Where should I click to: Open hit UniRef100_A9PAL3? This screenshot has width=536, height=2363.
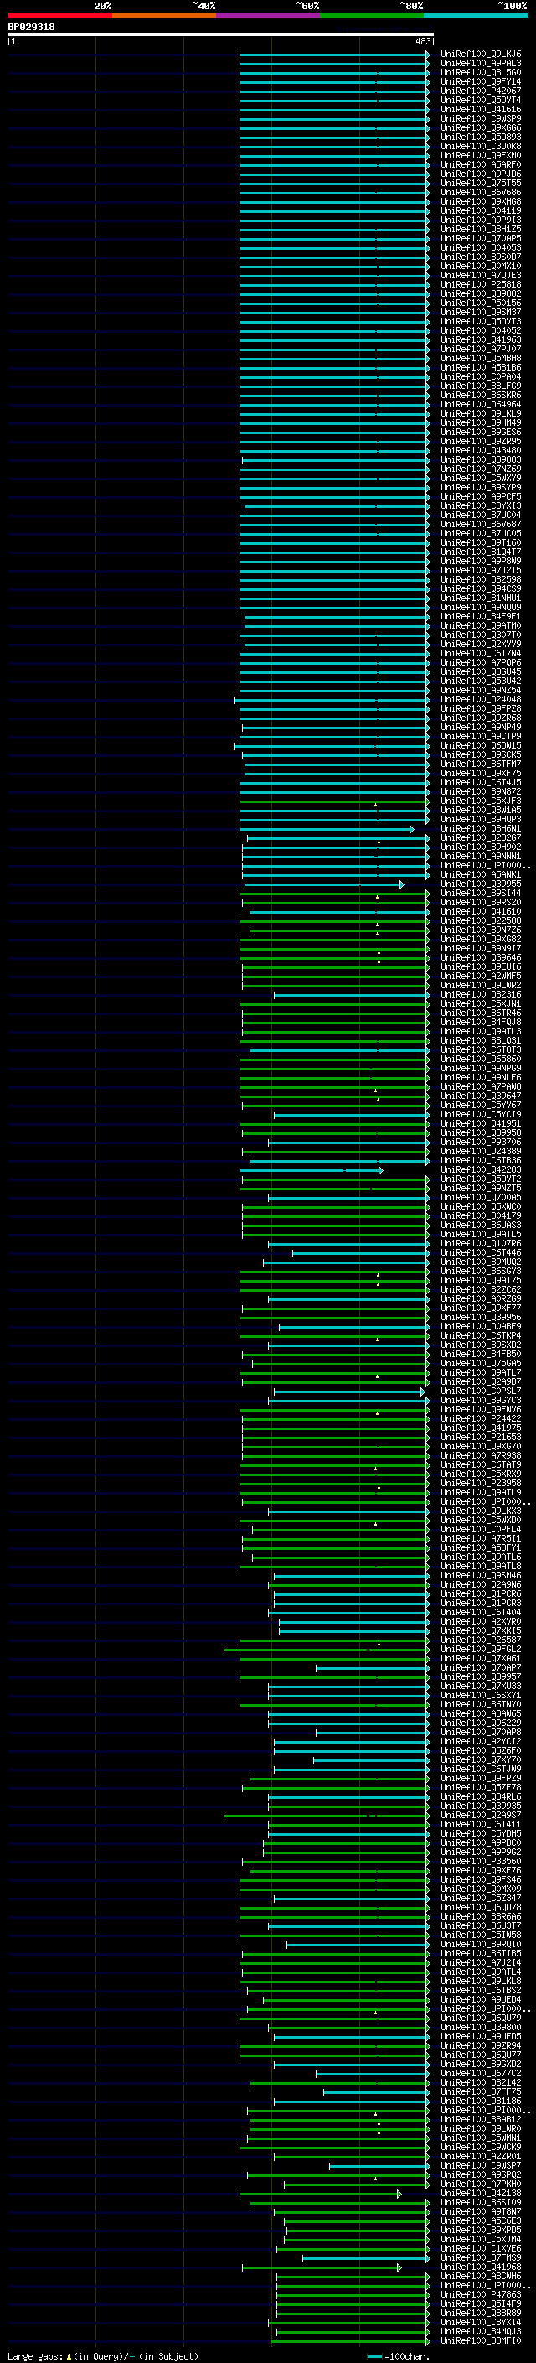click(480, 64)
